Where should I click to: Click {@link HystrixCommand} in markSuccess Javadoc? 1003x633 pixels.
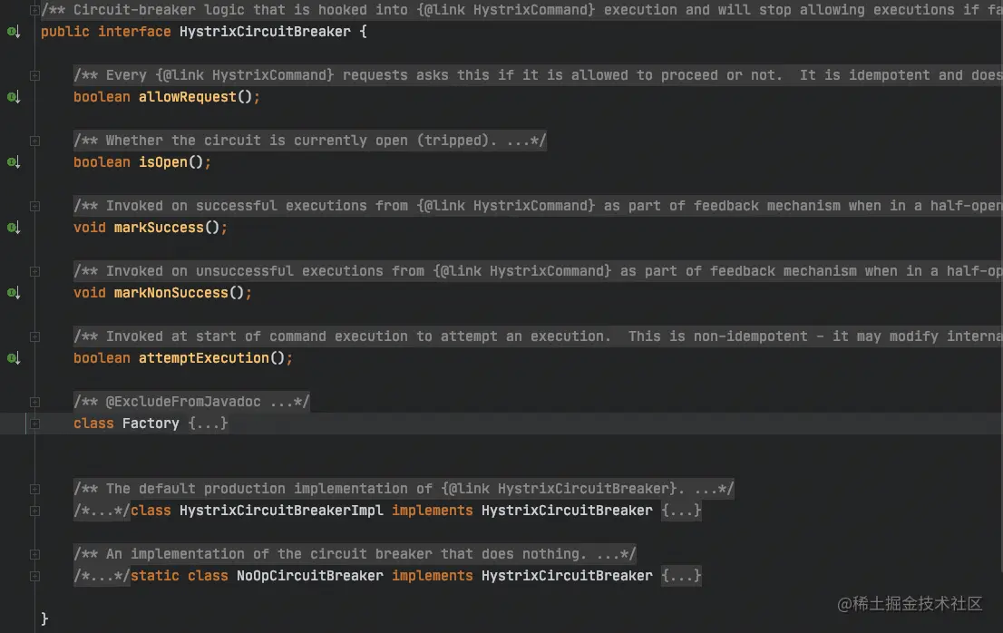(506, 206)
